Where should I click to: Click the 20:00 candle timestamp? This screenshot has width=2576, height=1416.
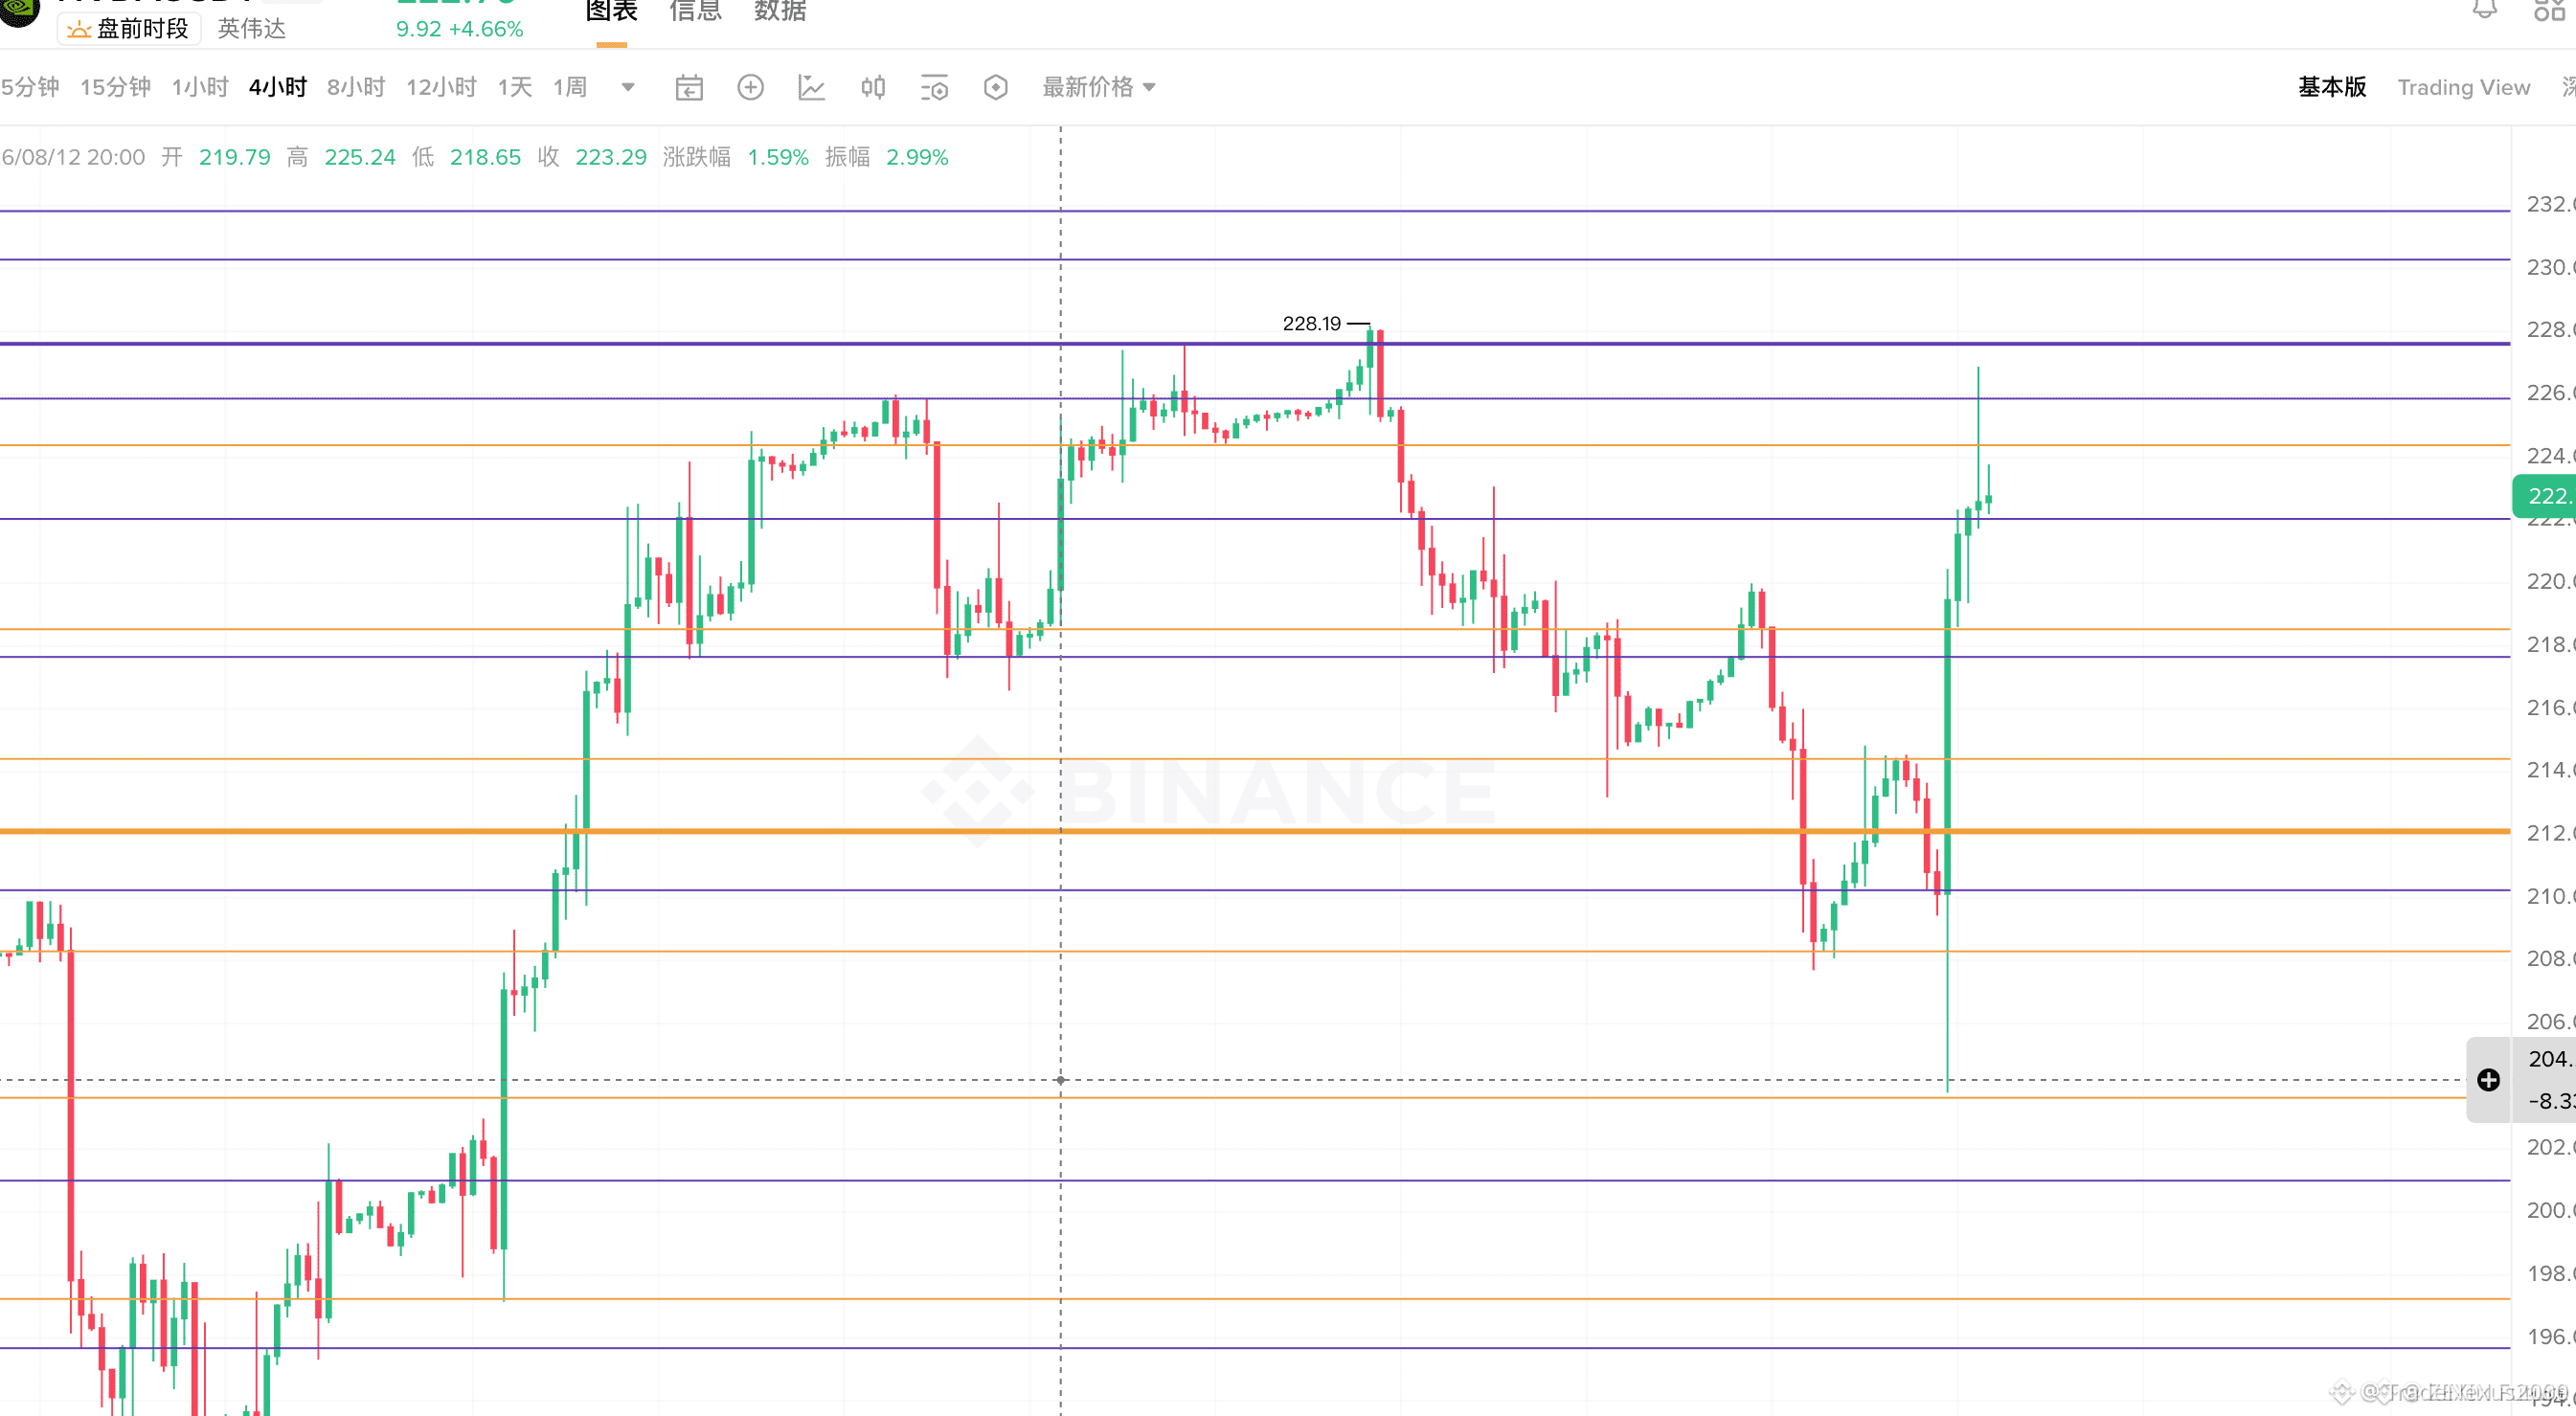point(73,157)
